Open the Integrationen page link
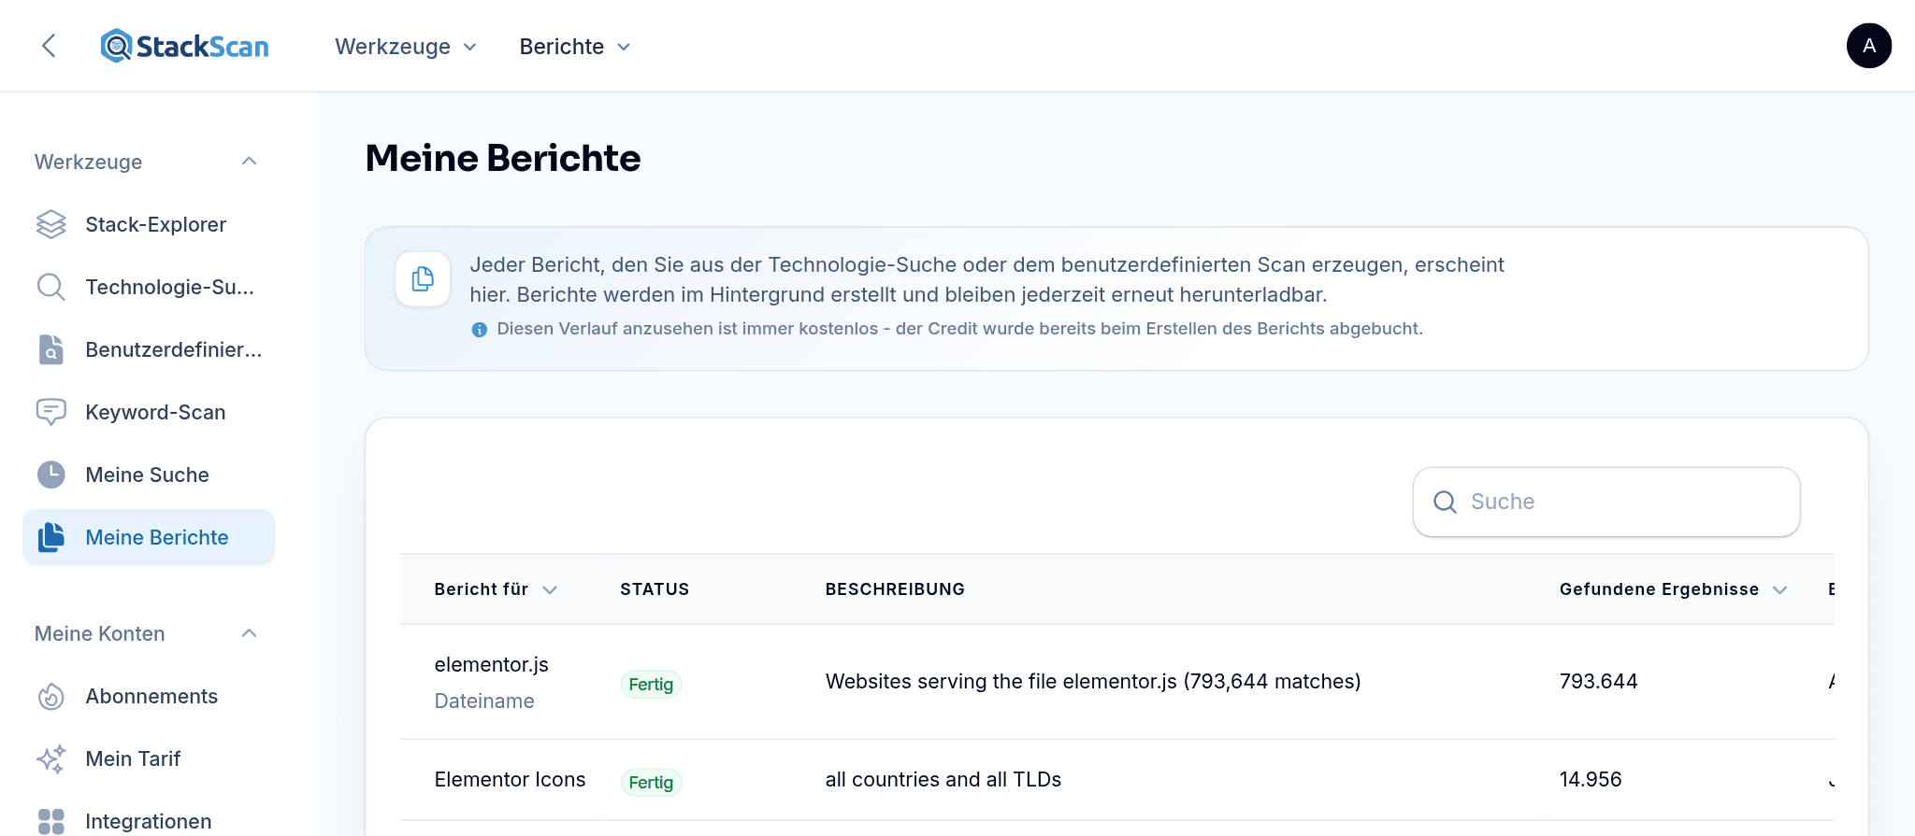The height and width of the screenshot is (836, 1915). pyautogui.click(x=149, y=821)
